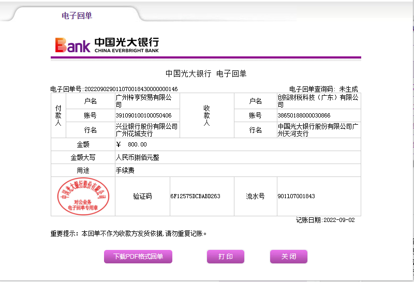Image resolution: width=414 pixels, height=282 pixels.
Task: Click the 流水号 label cell
Action: pos(255,196)
